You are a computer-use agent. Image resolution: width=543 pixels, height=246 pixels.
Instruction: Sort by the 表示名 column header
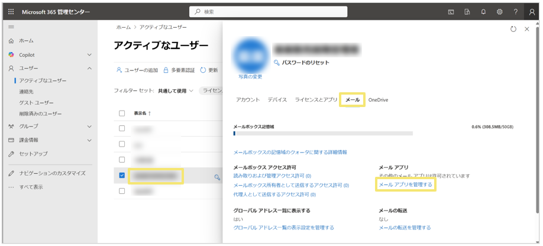point(142,113)
